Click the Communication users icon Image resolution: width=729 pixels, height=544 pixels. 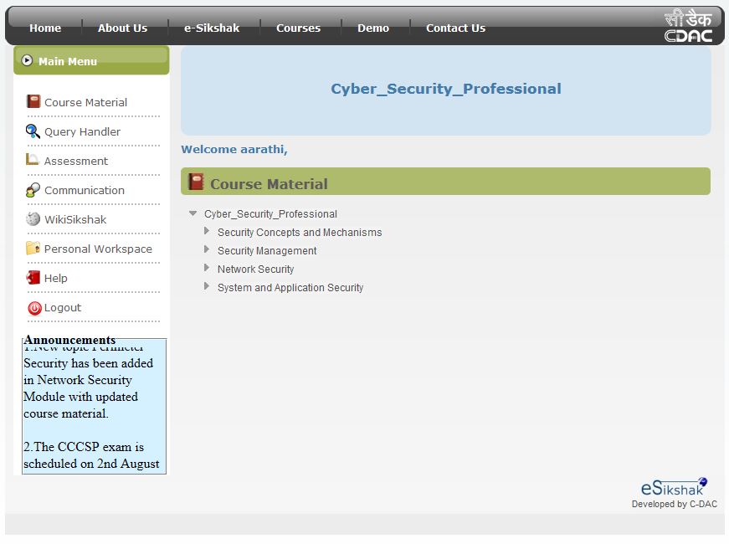click(x=33, y=190)
